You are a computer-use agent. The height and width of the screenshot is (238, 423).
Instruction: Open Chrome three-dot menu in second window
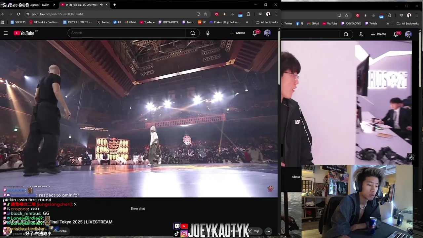[x=417, y=15]
